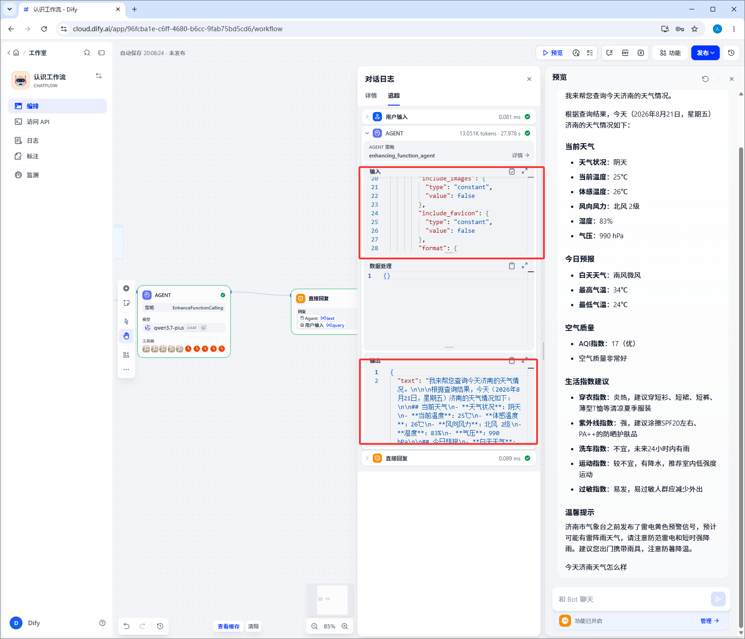Switch to the 详情 tab
Viewport: 745px width, 639px height.
click(371, 95)
